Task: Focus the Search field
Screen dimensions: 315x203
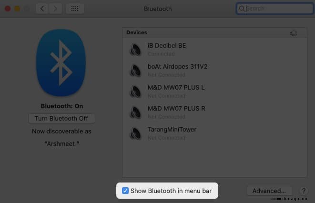Action: click(x=274, y=9)
